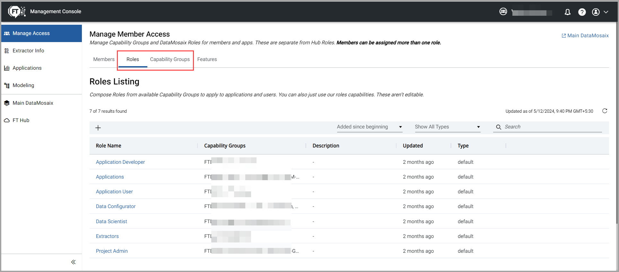Switch to the Capability Groups tab
619x272 pixels.
tap(170, 59)
